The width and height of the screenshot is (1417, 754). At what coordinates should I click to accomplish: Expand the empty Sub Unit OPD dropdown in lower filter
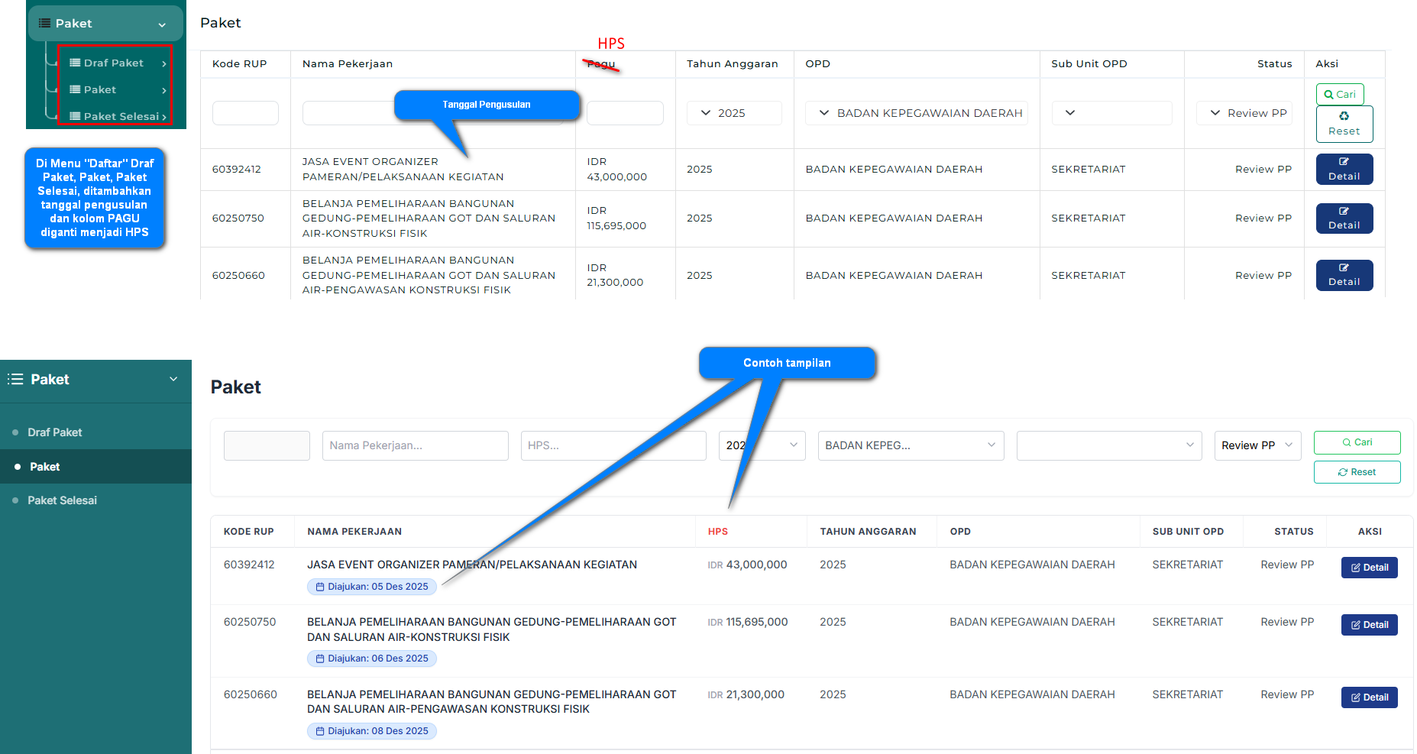click(1109, 445)
